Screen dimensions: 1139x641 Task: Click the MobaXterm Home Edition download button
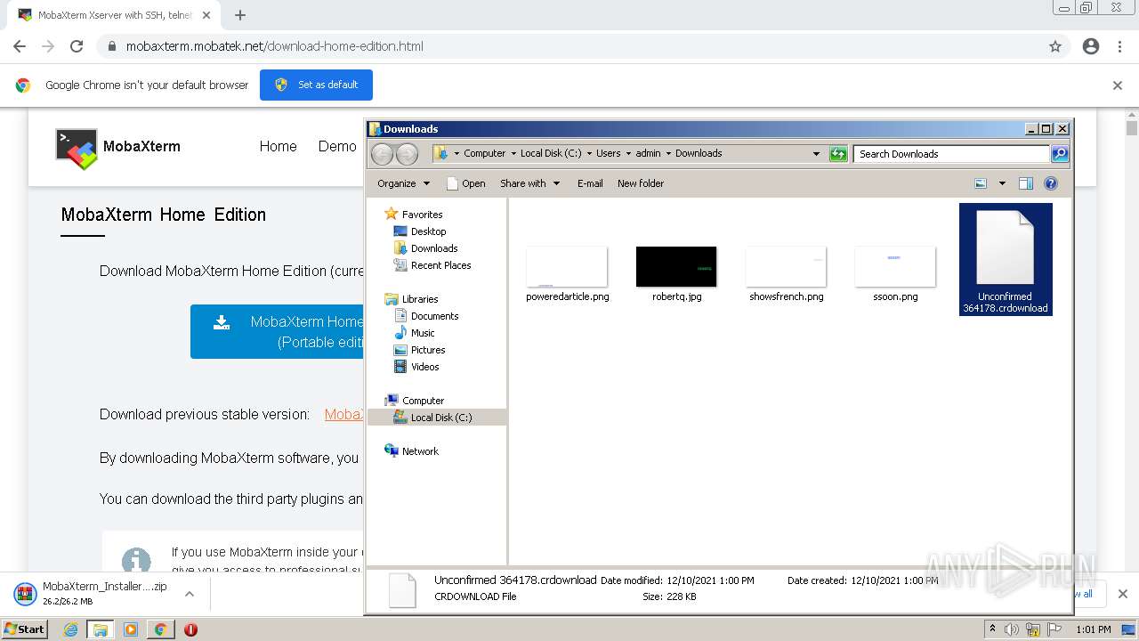click(277, 331)
